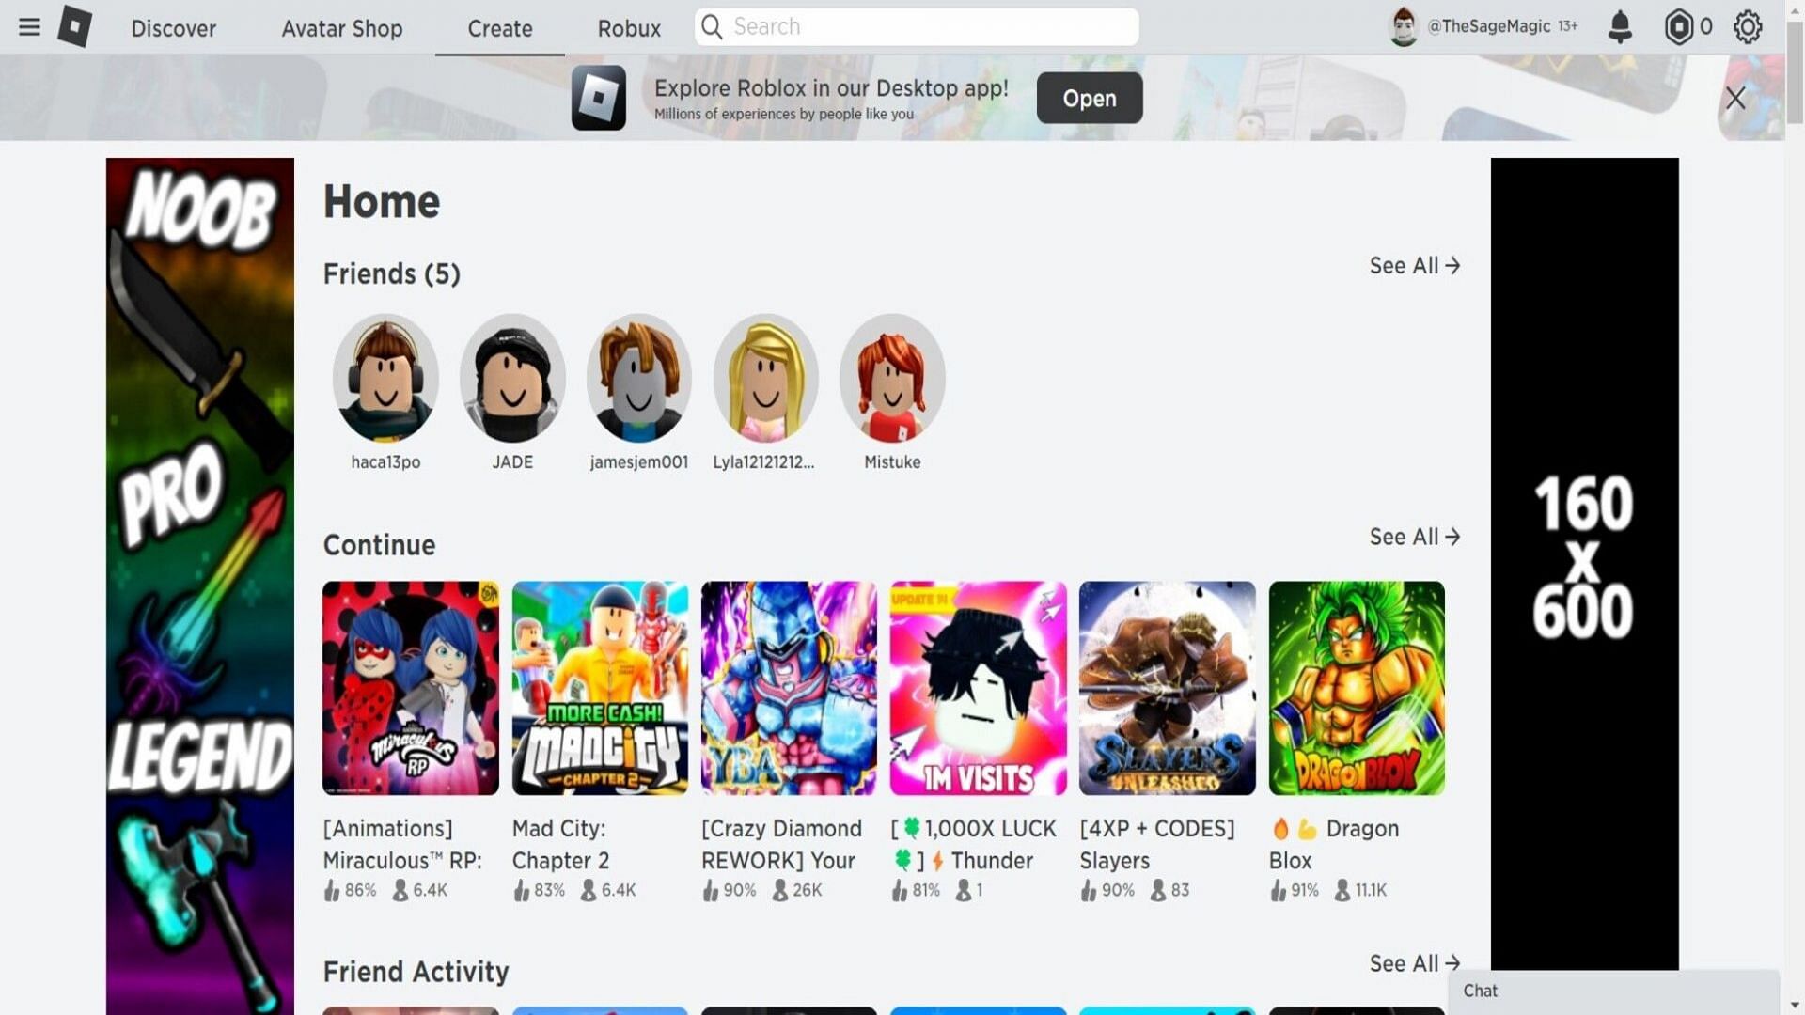Open Discover navigation menu item
The image size is (1805, 1015).
click(174, 26)
